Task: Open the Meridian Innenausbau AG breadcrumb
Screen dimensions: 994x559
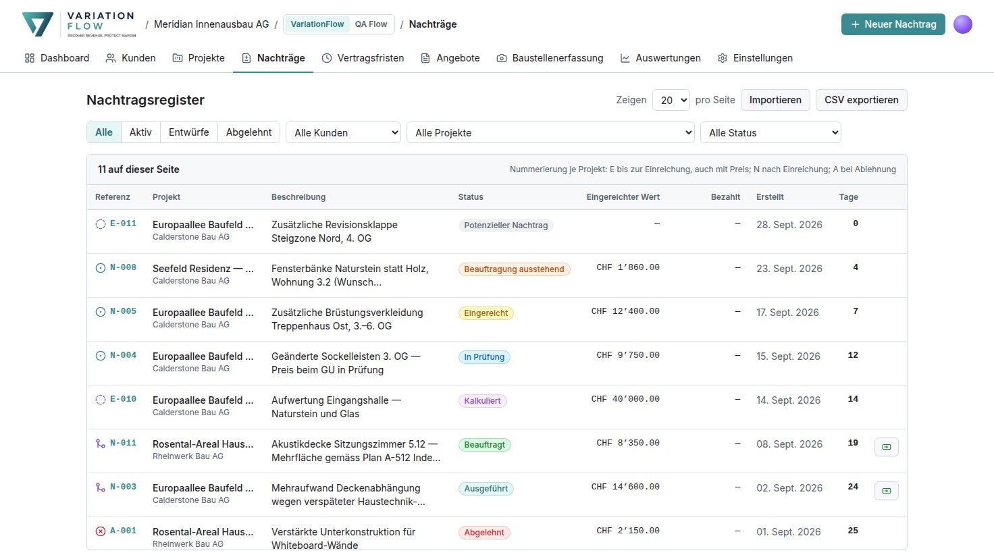Action: coord(211,24)
